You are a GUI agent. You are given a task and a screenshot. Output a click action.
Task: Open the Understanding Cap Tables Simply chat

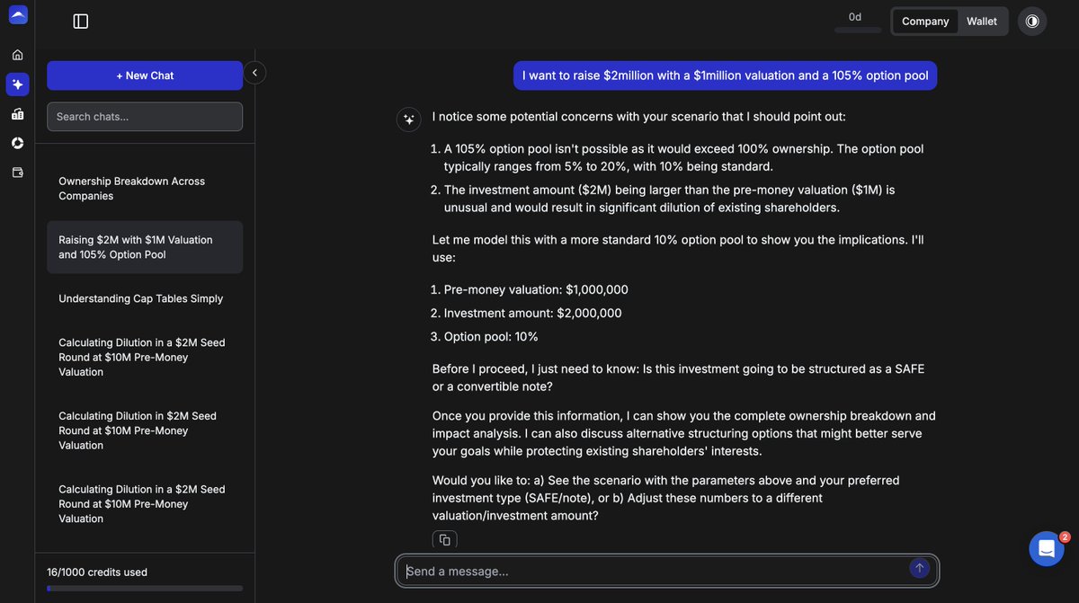click(145, 298)
